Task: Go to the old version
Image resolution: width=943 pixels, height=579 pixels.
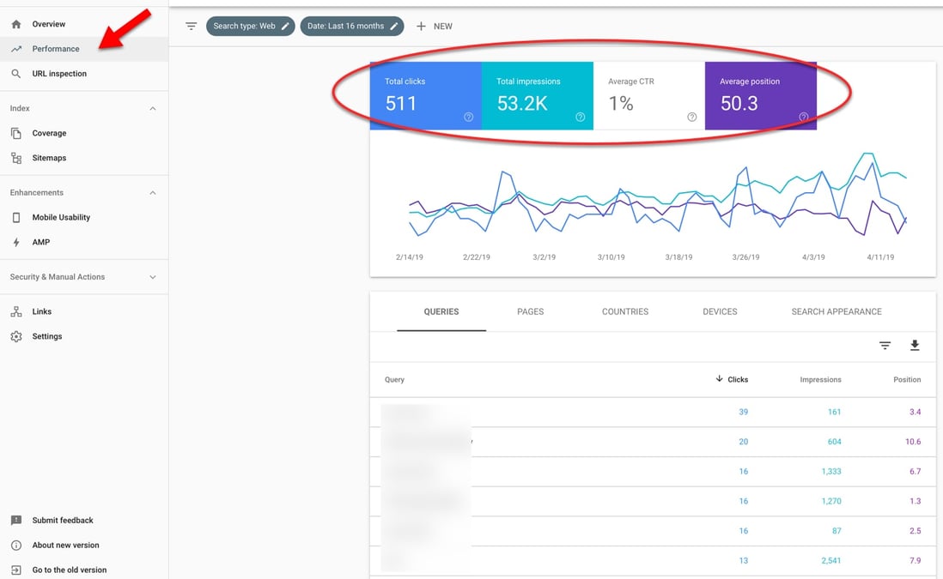Action: pos(69,570)
